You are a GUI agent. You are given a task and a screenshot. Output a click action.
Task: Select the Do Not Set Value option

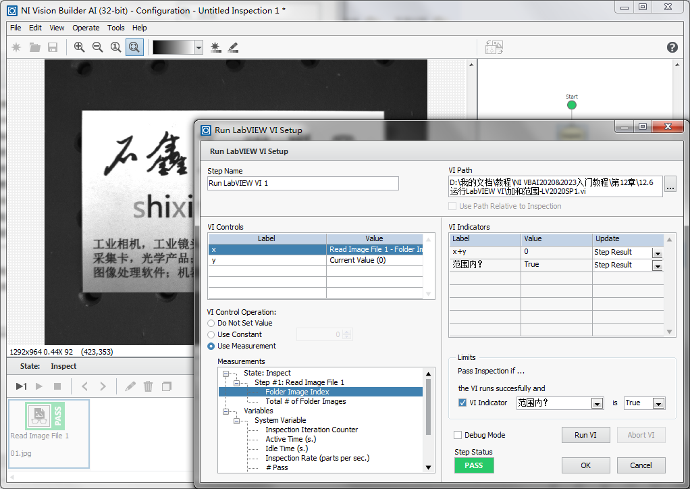(x=211, y=323)
